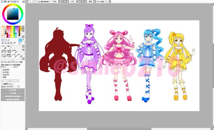Open the rotation angle dropdown
This screenshot has width=214, height=130.
click(77, 2)
